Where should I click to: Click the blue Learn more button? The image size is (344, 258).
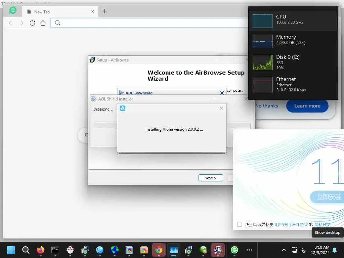click(307, 106)
